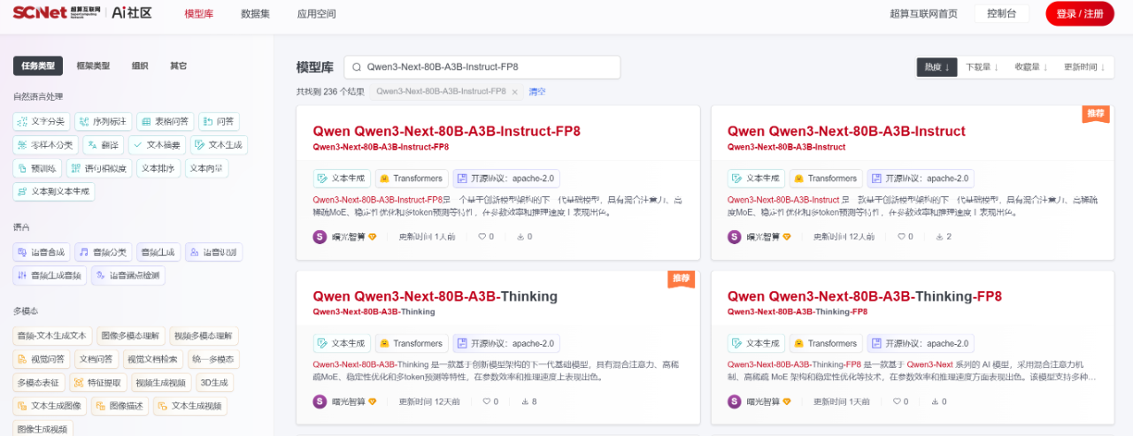Toggle the 问答 task filter
Screen dimensions: 1133x436
(x=219, y=121)
